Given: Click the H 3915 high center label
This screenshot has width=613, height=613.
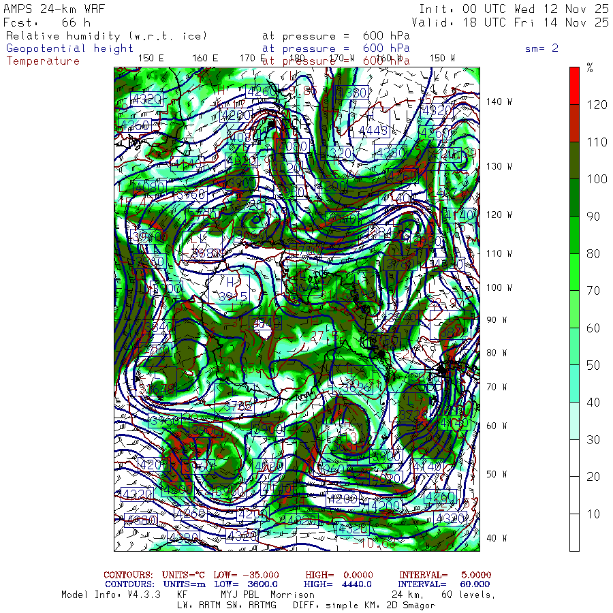Looking at the screenshot, I should click(x=230, y=289).
